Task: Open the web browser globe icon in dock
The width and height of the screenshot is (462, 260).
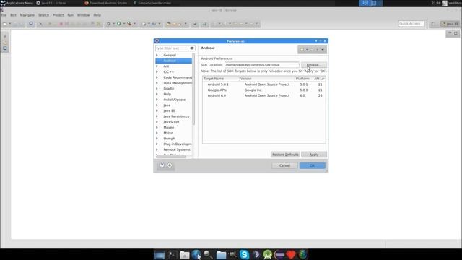Action: coord(196,255)
